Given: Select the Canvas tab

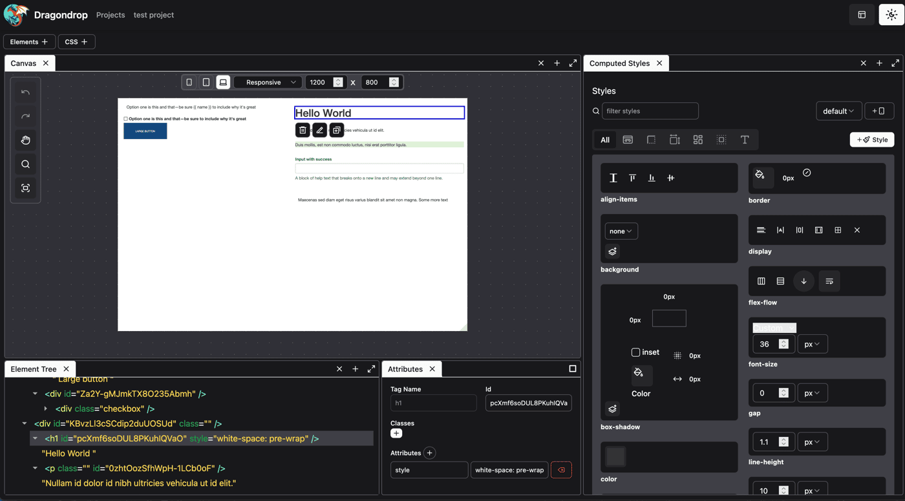Looking at the screenshot, I should (23, 63).
